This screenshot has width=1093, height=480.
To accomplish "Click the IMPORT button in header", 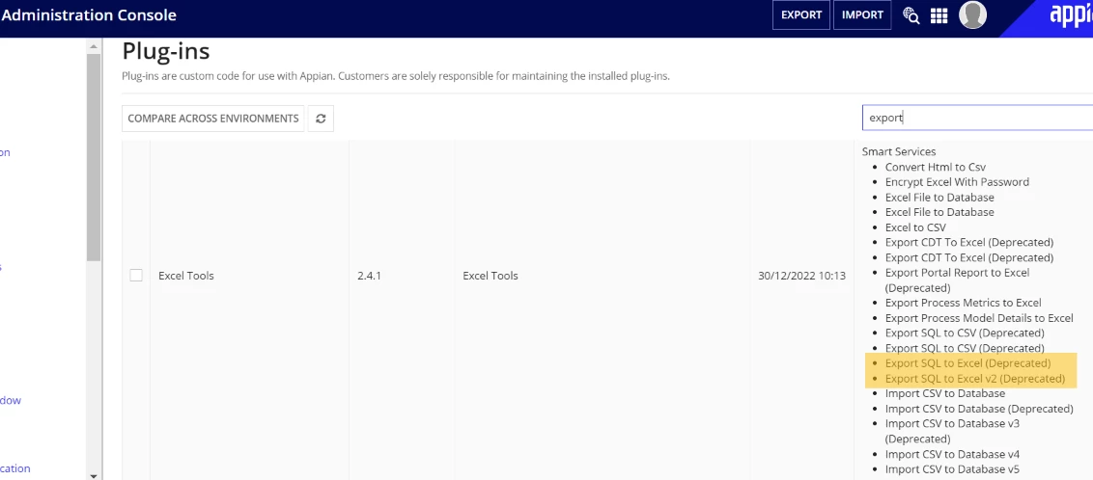I will point(862,14).
